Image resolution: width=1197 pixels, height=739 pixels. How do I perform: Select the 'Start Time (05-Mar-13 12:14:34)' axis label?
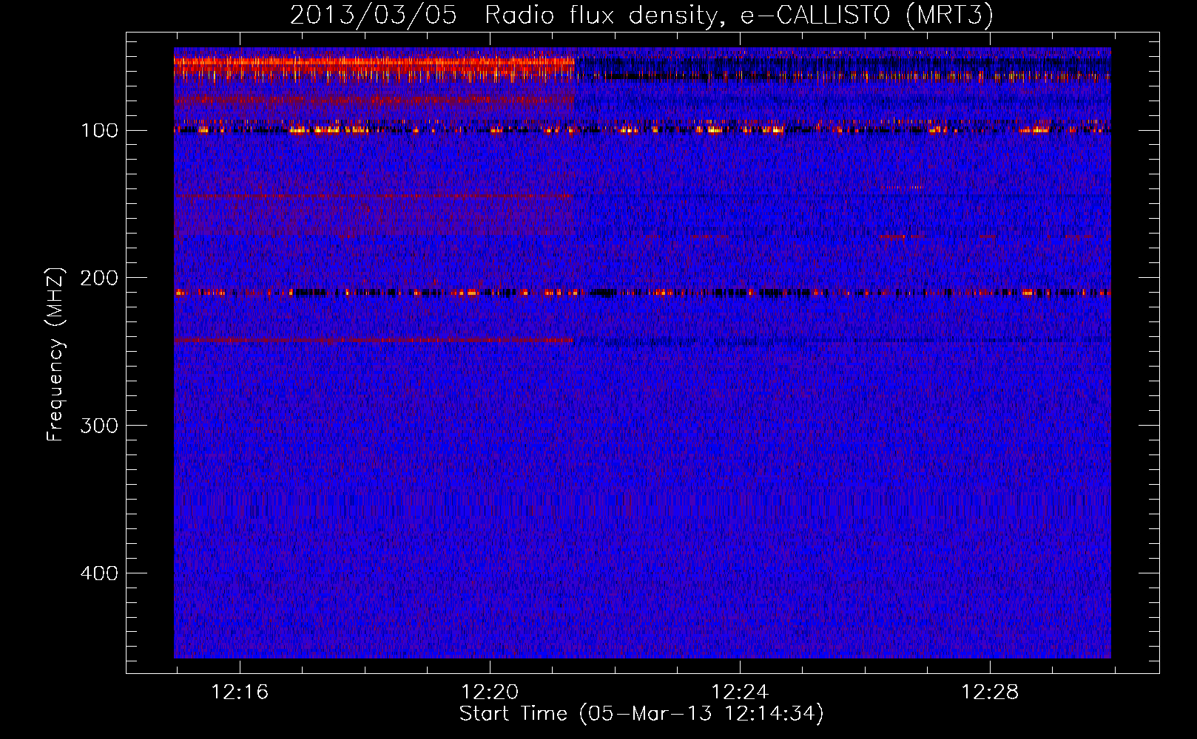coord(641,715)
